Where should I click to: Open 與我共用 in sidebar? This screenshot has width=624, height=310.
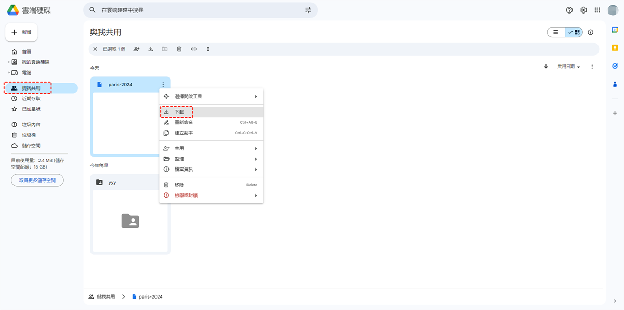tap(42, 88)
